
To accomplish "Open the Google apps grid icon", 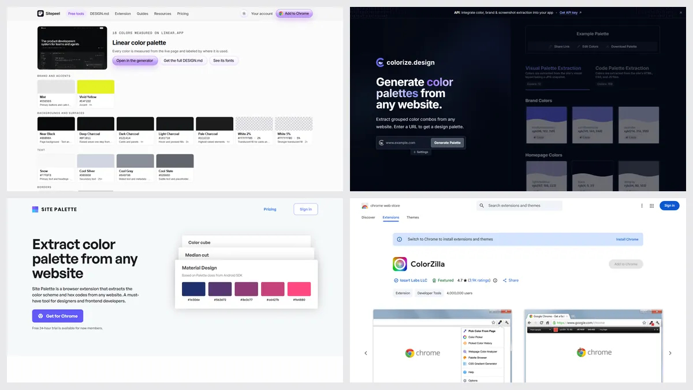I will tap(652, 206).
